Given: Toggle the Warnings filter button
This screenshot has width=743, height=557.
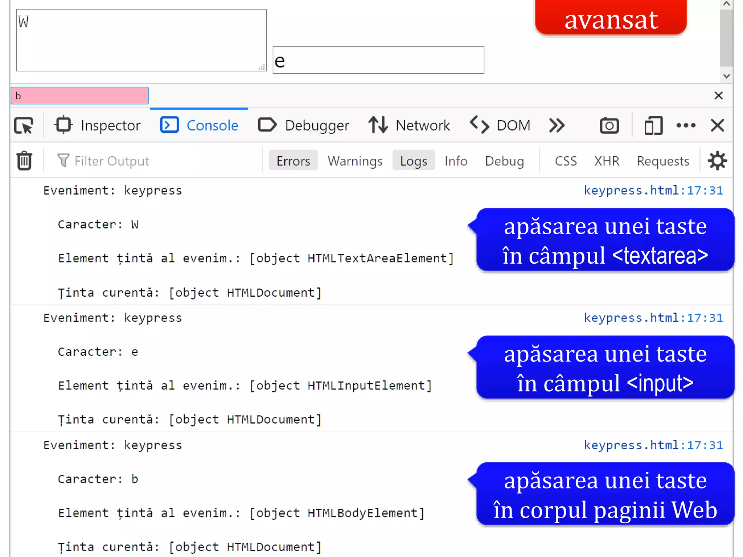Looking at the screenshot, I should point(355,161).
